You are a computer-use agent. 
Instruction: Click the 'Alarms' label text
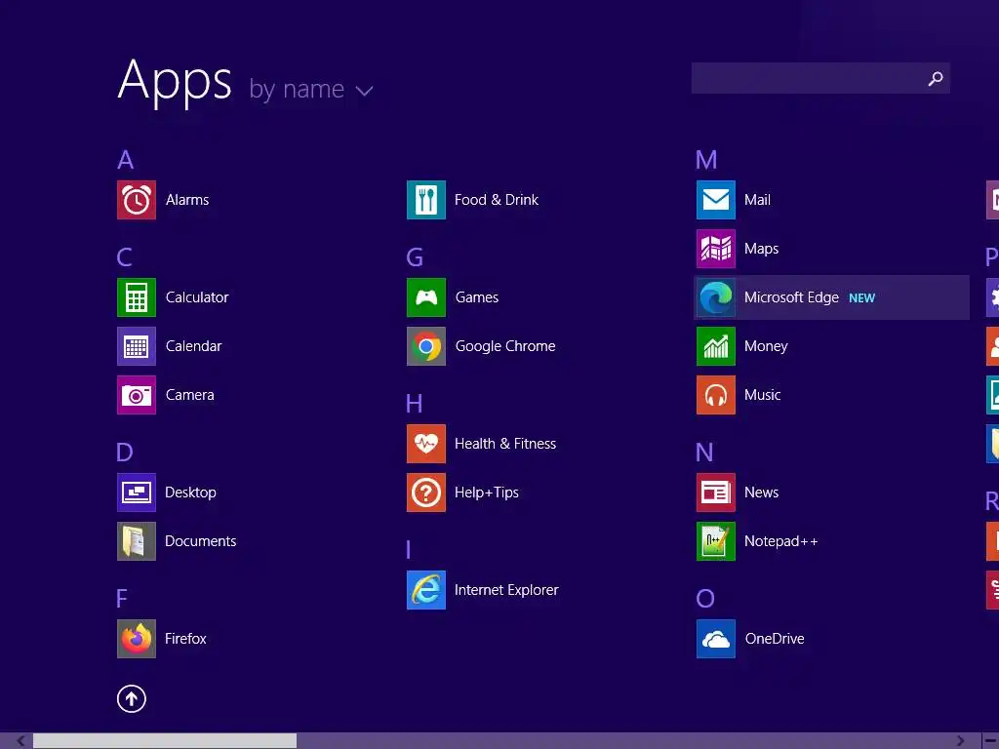click(187, 200)
